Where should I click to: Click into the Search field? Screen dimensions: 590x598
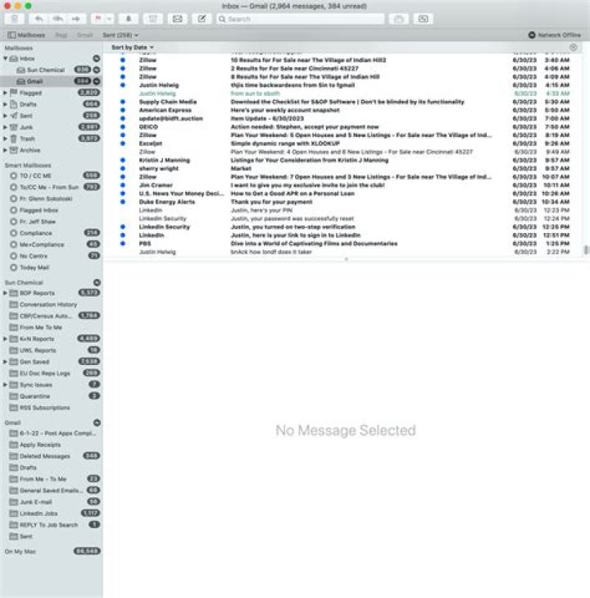click(x=300, y=19)
